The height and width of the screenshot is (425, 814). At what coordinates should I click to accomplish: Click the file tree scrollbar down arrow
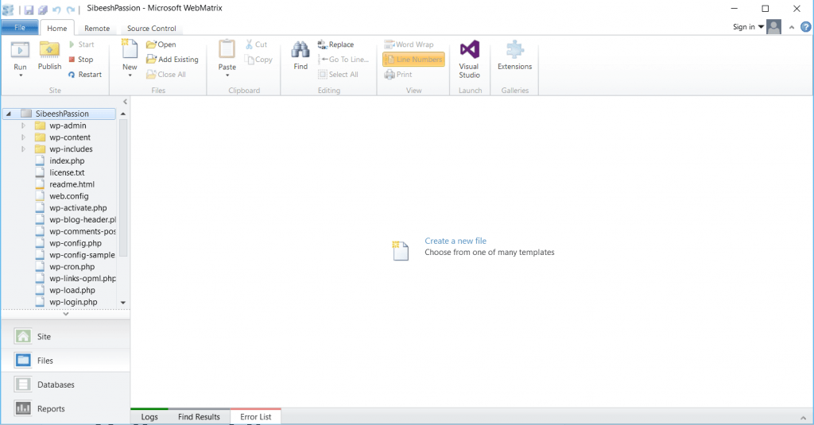point(123,303)
